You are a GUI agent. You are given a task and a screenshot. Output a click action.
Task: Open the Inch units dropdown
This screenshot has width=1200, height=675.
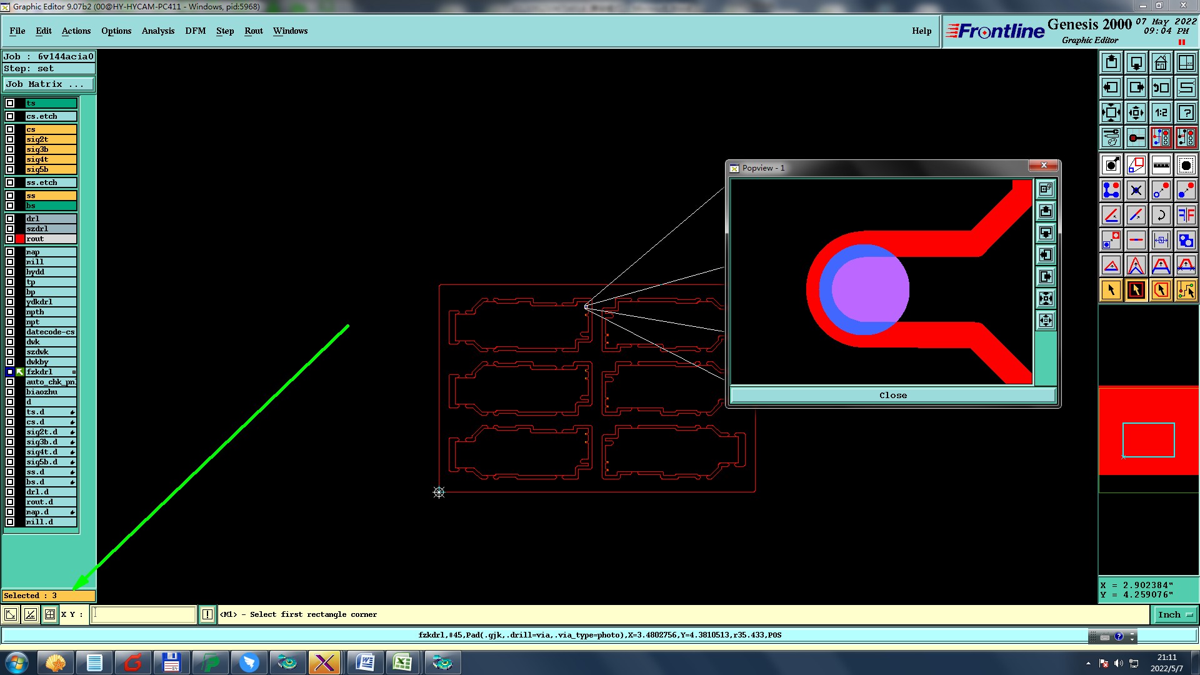point(1174,615)
